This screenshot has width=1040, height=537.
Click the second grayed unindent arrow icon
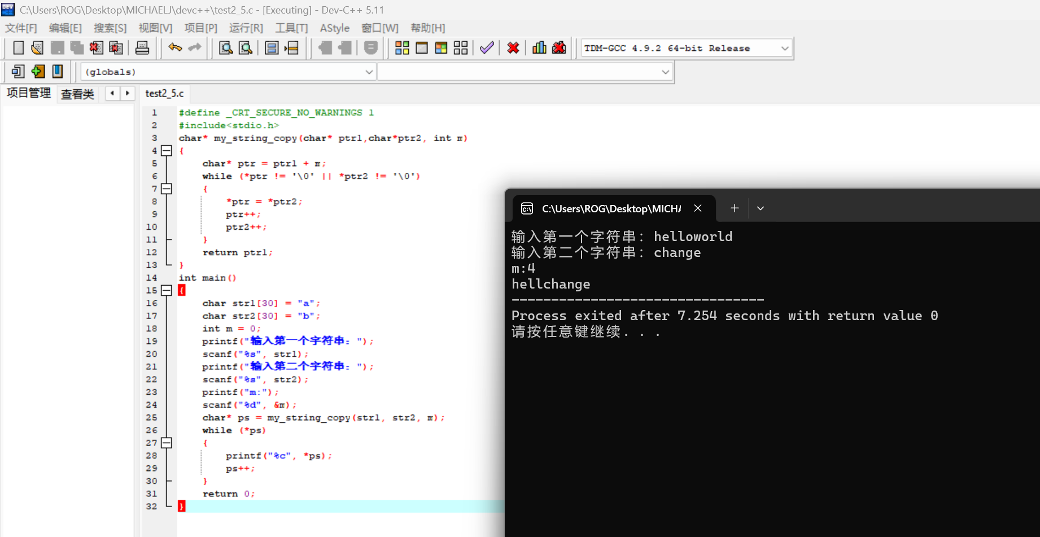click(x=345, y=48)
